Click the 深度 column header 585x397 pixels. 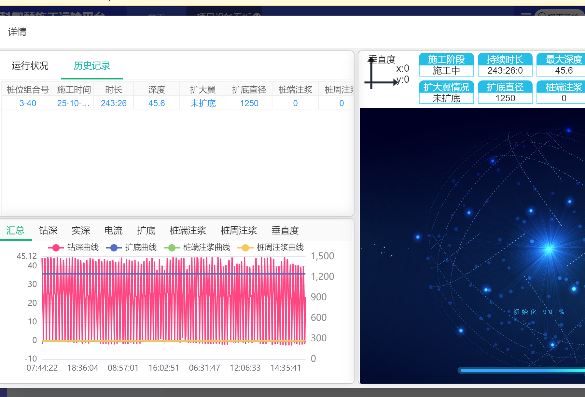pyautogui.click(x=157, y=90)
